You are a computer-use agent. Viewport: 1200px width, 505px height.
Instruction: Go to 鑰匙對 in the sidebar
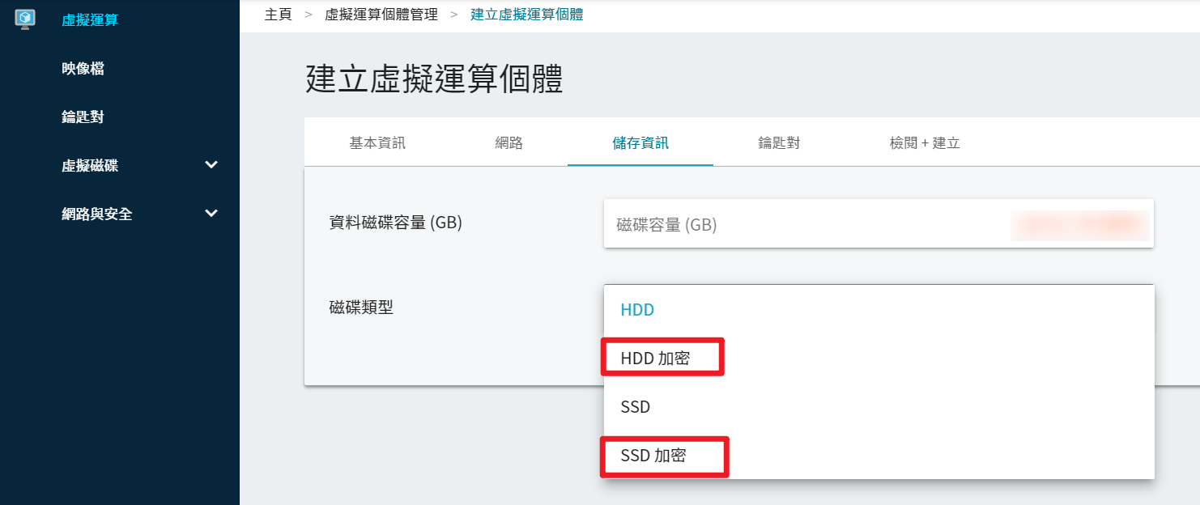(x=83, y=117)
